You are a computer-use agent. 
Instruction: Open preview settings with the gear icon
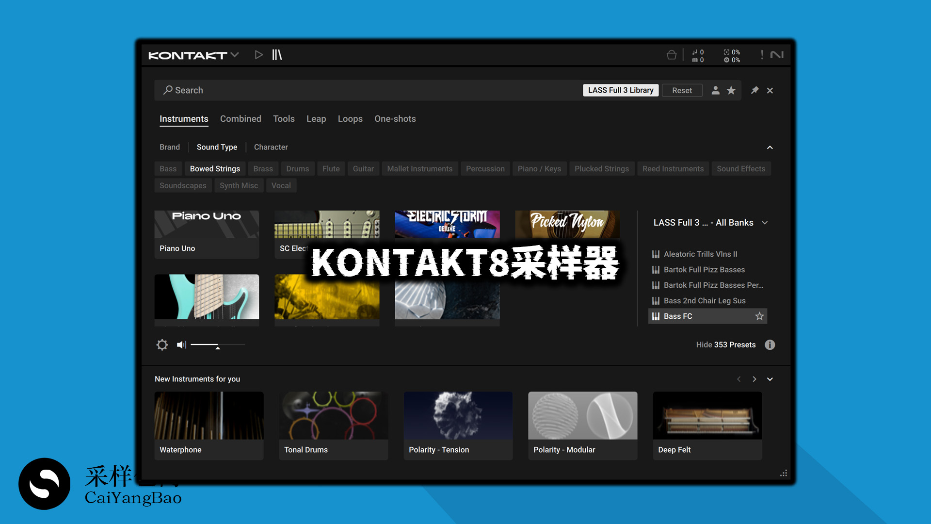[162, 344]
